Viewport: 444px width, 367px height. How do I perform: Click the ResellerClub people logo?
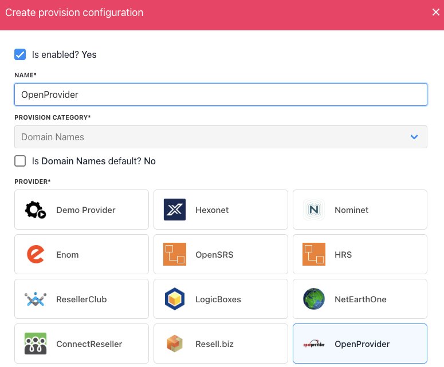point(36,299)
